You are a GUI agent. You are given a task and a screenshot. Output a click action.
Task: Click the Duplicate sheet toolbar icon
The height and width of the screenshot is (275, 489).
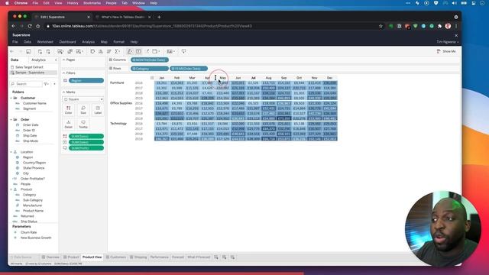70,51
